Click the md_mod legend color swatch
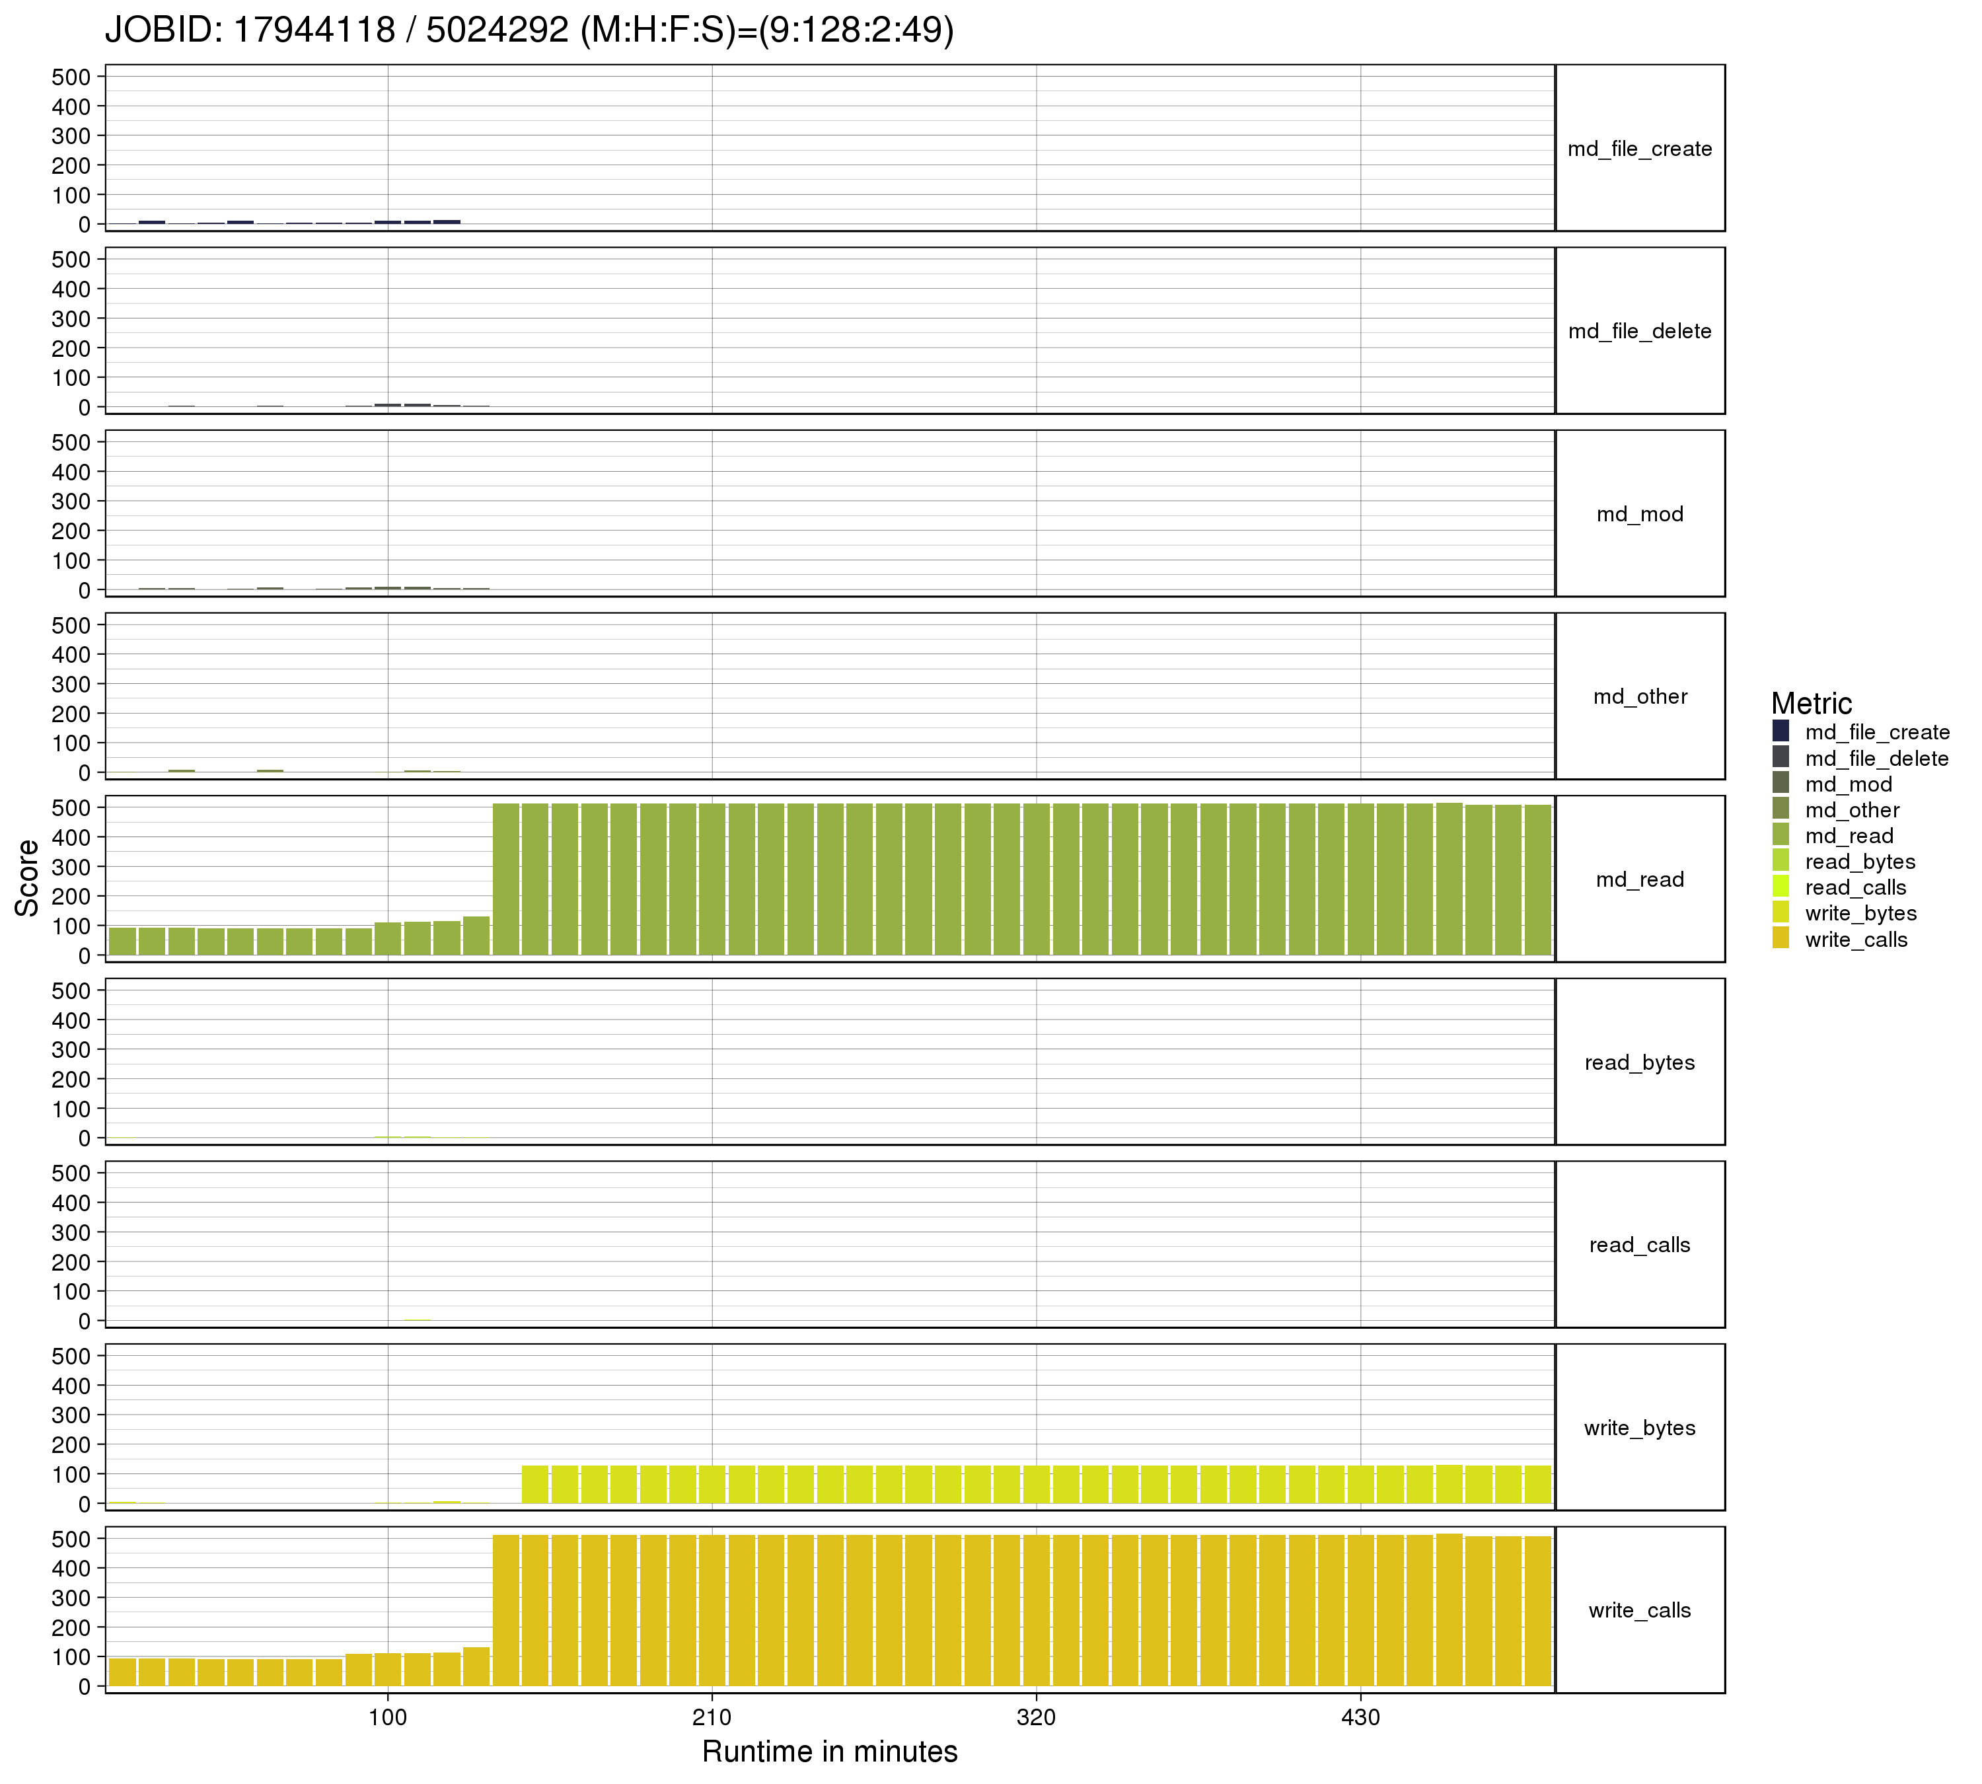The image size is (1982, 1784). [1781, 783]
